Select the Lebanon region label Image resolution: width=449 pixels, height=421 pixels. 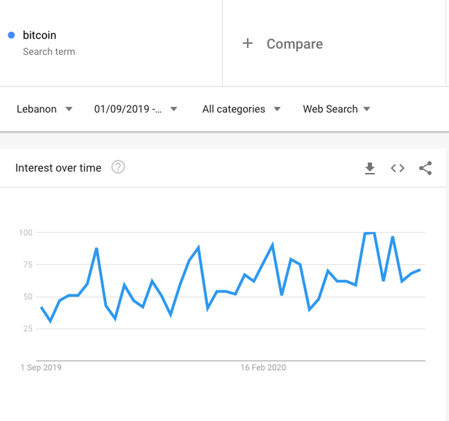tap(36, 109)
